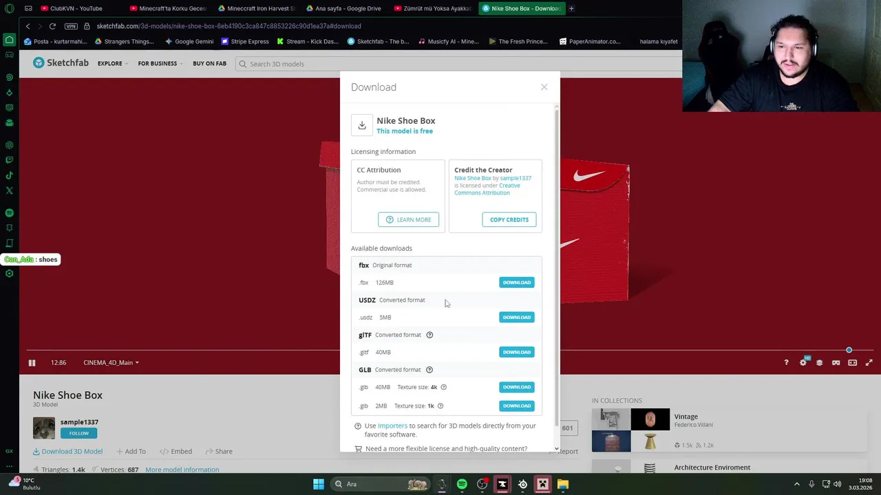The height and width of the screenshot is (495, 881).
Task: Open Buy on Fab
Action: [210, 63]
